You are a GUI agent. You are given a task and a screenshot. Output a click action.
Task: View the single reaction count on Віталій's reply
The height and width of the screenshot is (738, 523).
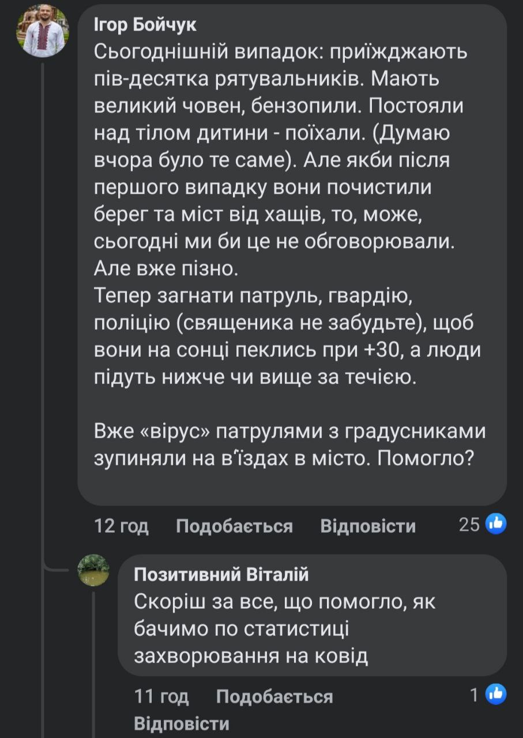pos(474,696)
